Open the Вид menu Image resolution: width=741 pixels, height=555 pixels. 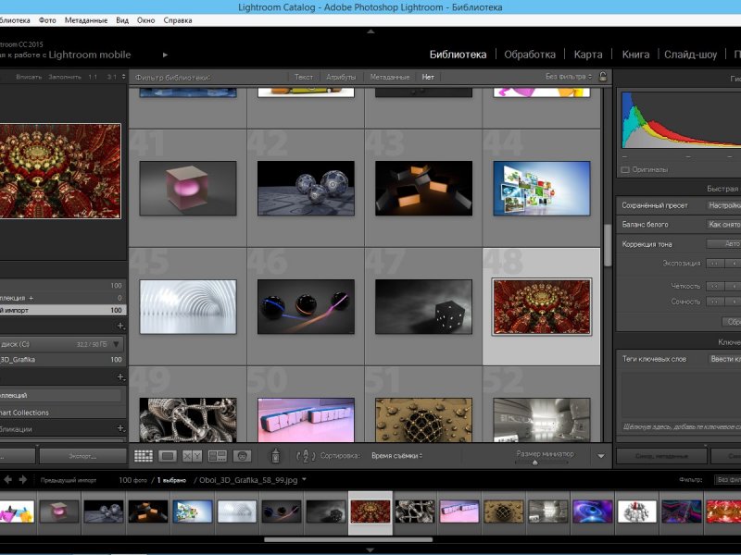point(122,20)
